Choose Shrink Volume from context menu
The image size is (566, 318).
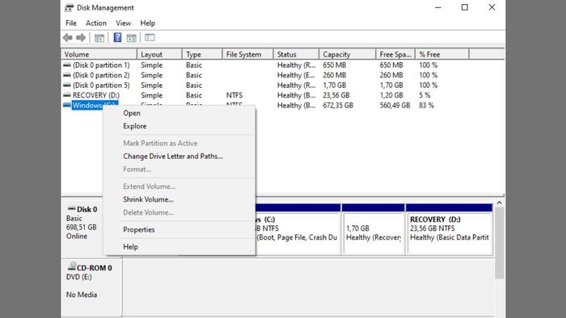click(148, 199)
